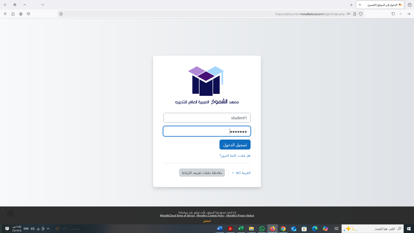This screenshot has width=414, height=233.
Task: Select the Moodle login page tab
Action: click(x=380, y=5)
